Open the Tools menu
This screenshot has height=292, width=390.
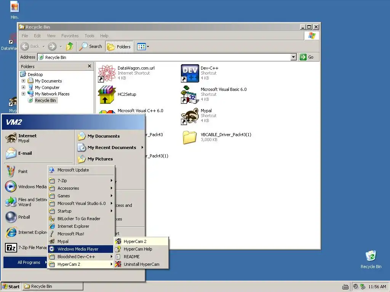[89, 36]
